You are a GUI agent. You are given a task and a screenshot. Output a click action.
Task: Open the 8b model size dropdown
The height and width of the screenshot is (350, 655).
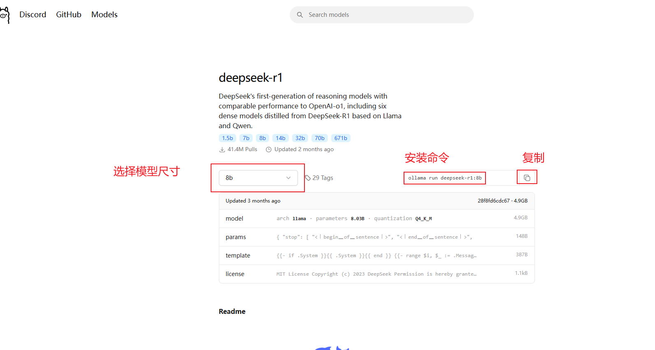click(258, 178)
